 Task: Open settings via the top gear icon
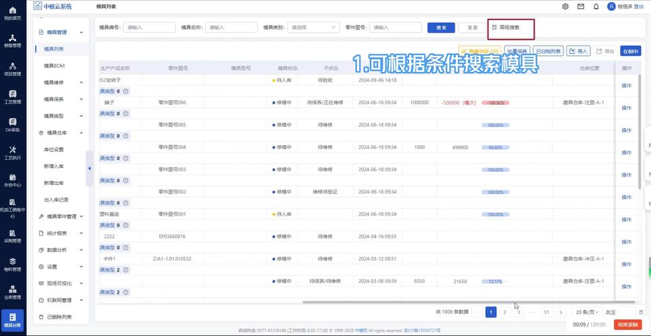coord(565,7)
